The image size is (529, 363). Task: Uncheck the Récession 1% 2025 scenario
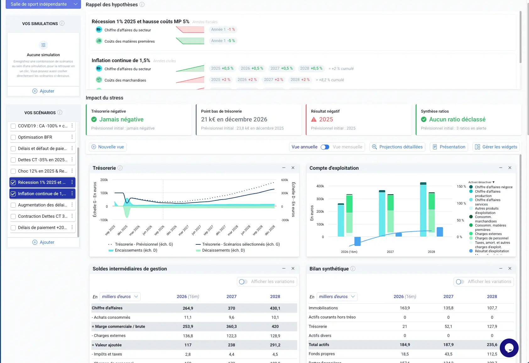tap(13, 183)
